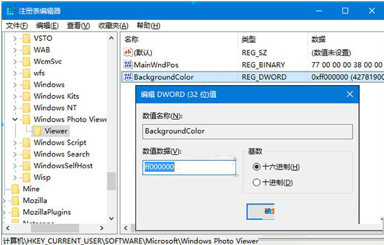Click the values pane horizontal scroll left arrow
Image resolution: width=384 pixels, height=245 pixels.
126,228
